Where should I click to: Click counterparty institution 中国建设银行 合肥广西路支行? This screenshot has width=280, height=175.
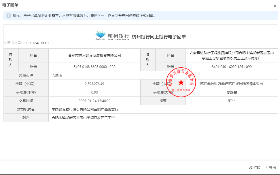pyautogui.click(x=85, y=109)
